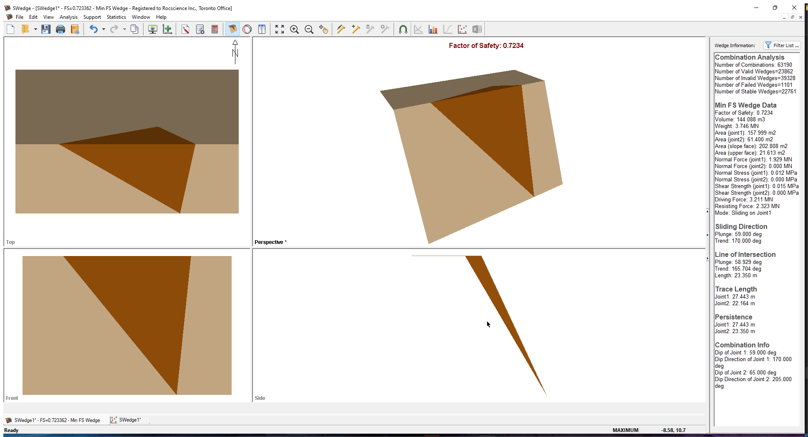Click the Copy icon in the toolbar
This screenshot has width=808, height=437.
tap(134, 29)
